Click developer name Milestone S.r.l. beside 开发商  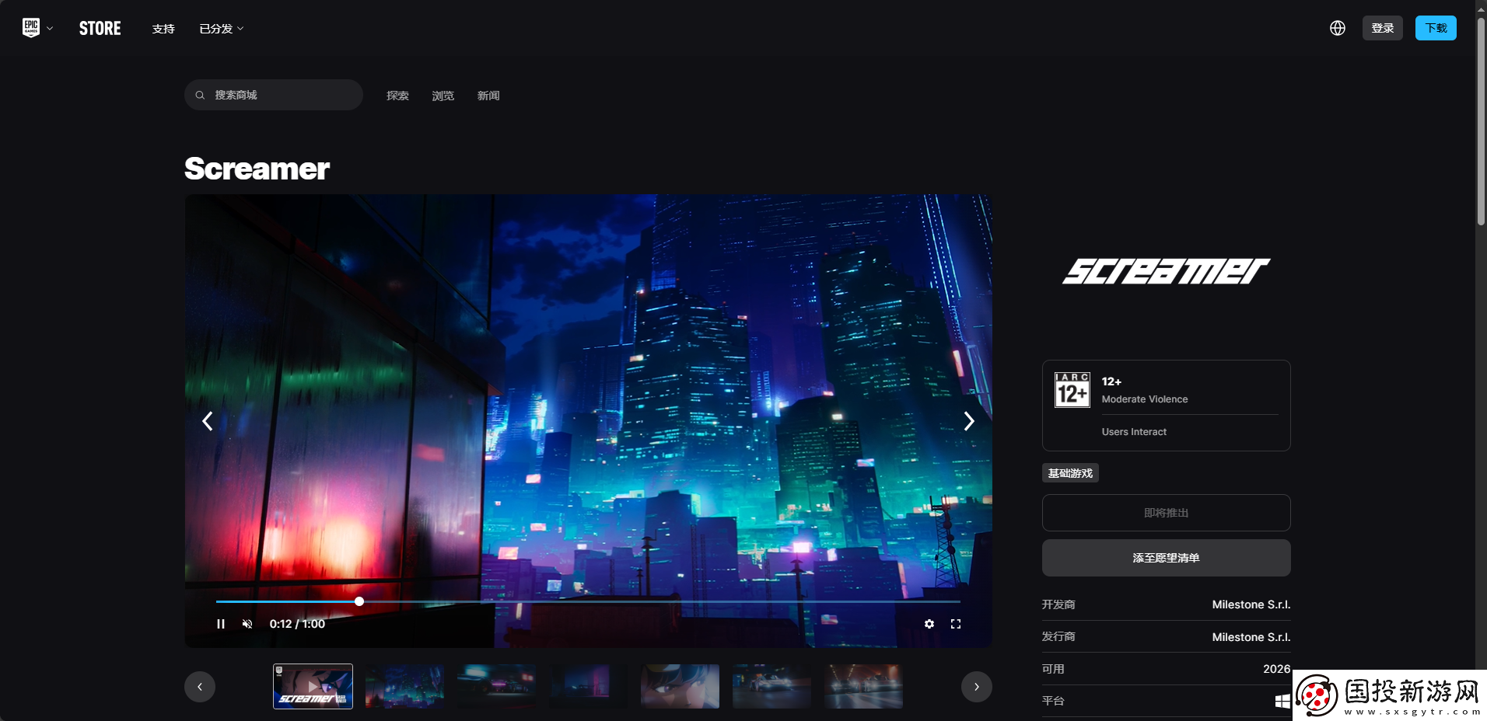pyautogui.click(x=1251, y=604)
